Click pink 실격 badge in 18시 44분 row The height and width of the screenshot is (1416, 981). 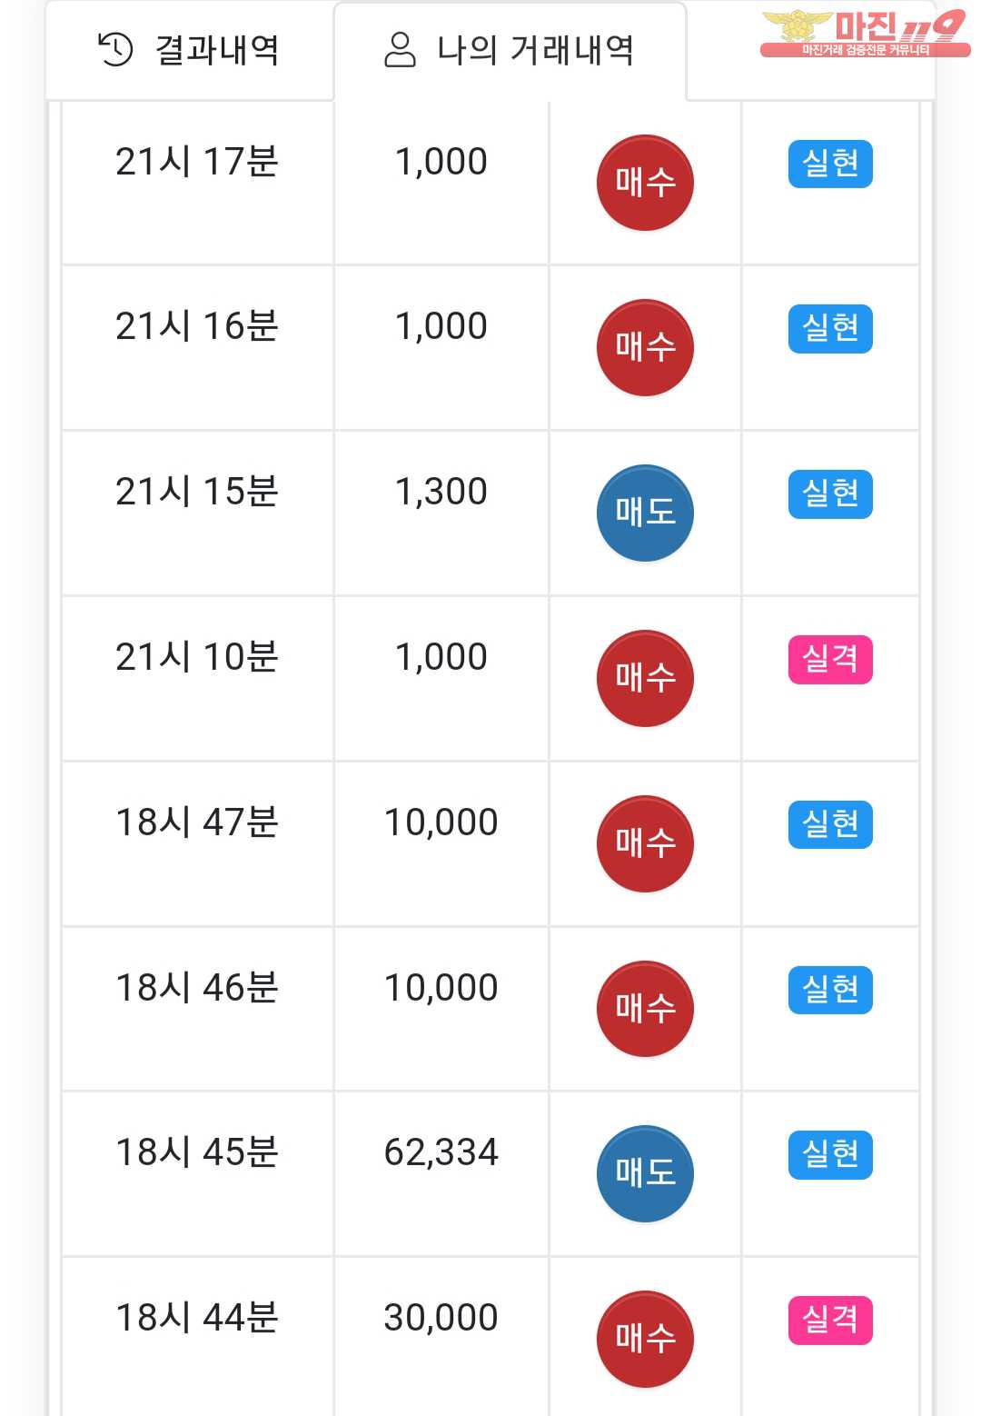coord(830,1320)
